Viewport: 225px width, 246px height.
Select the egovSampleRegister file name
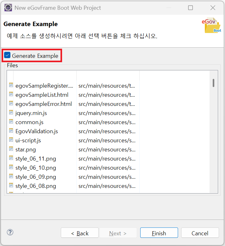point(44,86)
